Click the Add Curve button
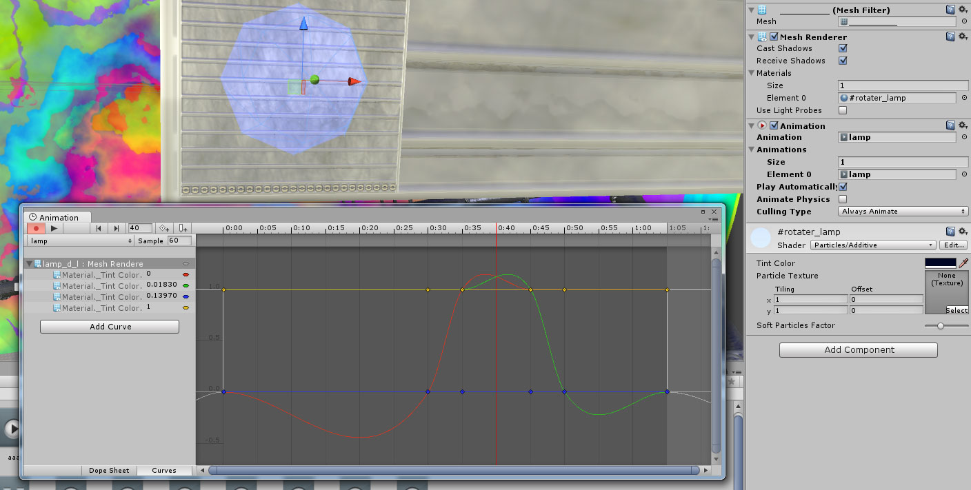 point(110,327)
